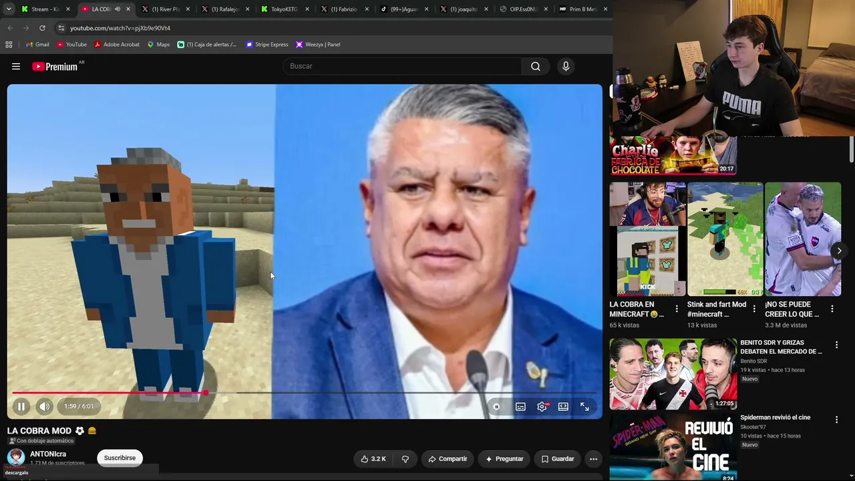Dislike the video
The width and height of the screenshot is (855, 481).
point(405,459)
